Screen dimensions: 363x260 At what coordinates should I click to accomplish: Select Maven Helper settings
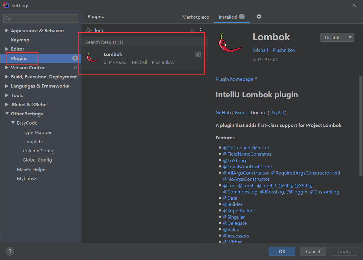[x=32, y=169]
